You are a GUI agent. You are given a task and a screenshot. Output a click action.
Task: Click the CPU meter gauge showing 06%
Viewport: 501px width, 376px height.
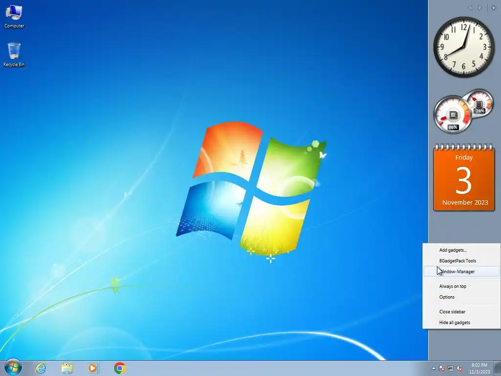pos(453,115)
